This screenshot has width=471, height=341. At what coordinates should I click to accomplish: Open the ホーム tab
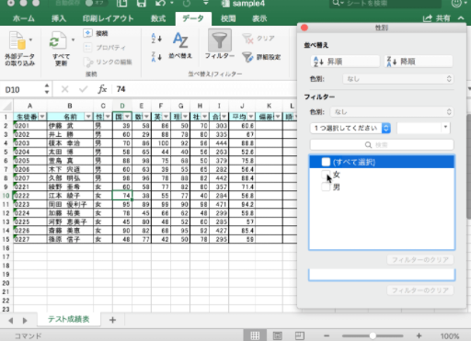[24, 18]
